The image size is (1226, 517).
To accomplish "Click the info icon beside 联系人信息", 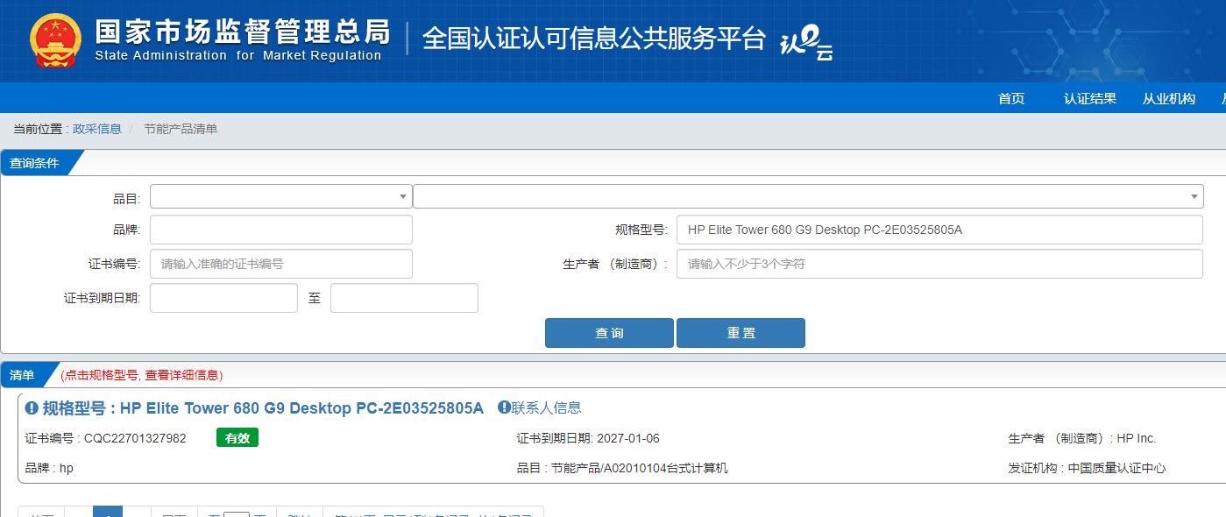I will point(504,407).
